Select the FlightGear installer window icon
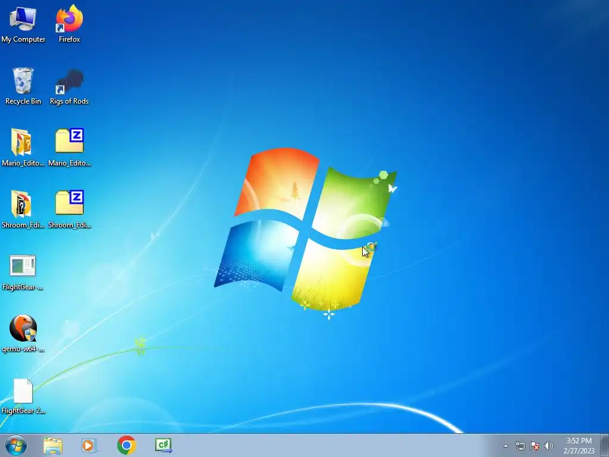 pyautogui.click(x=23, y=265)
